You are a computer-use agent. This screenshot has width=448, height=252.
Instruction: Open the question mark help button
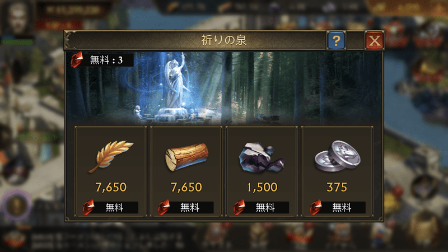click(x=337, y=40)
